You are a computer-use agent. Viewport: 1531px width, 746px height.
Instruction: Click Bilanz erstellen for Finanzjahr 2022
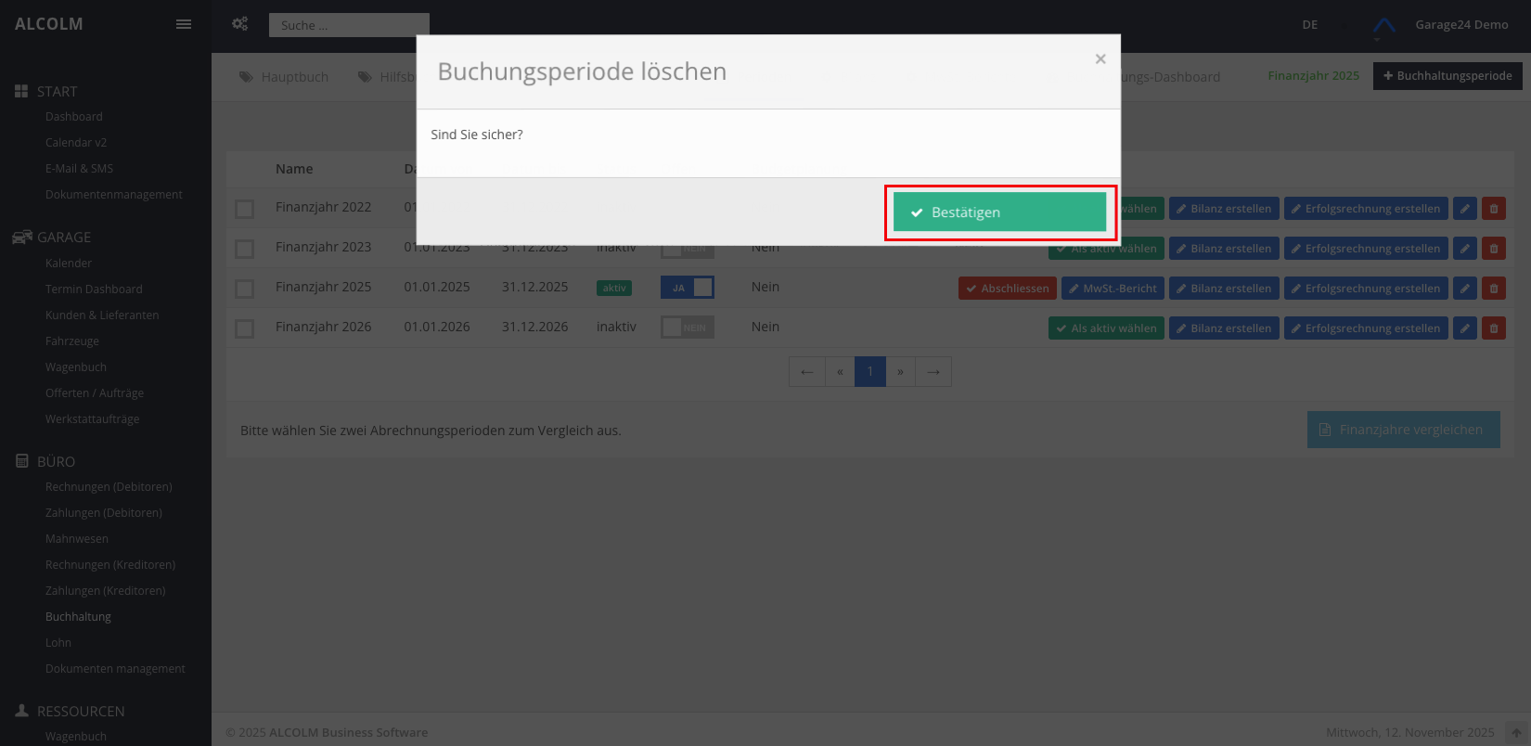[1224, 209]
